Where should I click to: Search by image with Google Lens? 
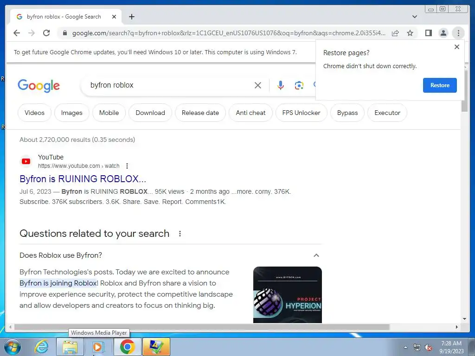[x=299, y=85]
